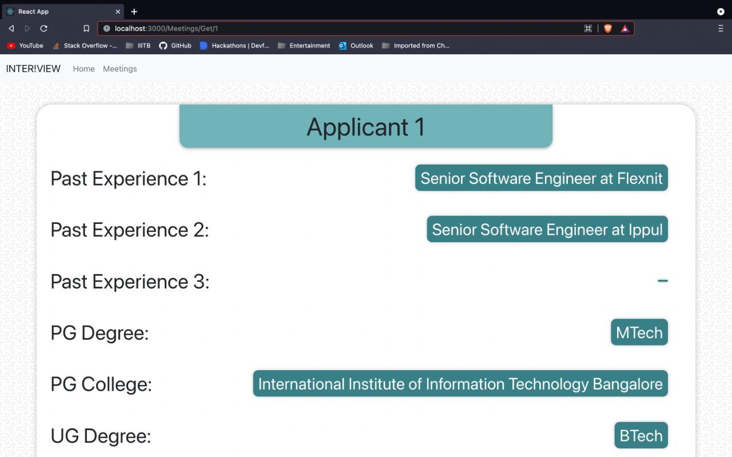
Task: Open the GitHub bookmark
Action: (x=175, y=46)
